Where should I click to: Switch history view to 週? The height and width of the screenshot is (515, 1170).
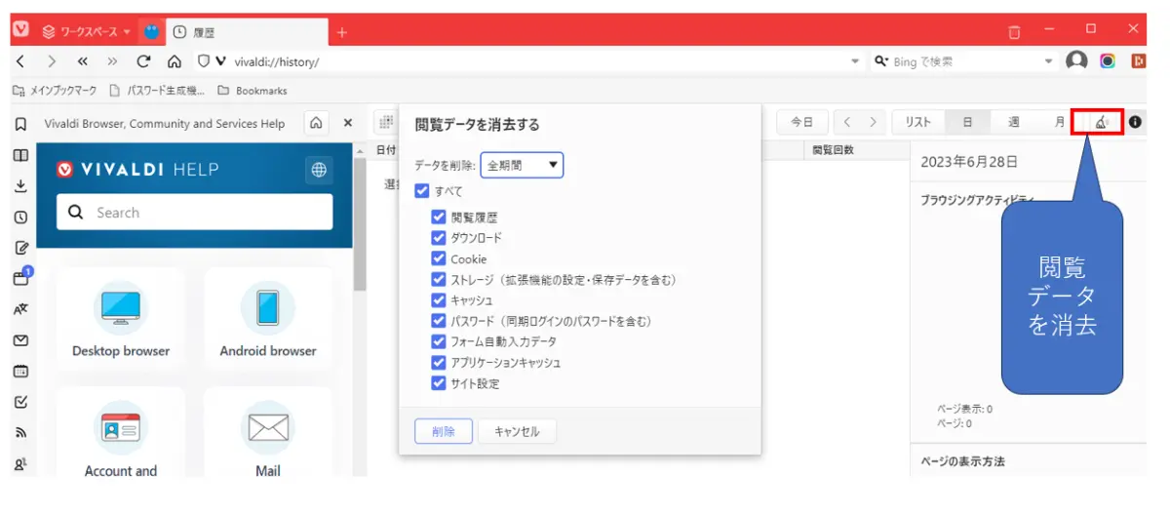click(x=1014, y=122)
